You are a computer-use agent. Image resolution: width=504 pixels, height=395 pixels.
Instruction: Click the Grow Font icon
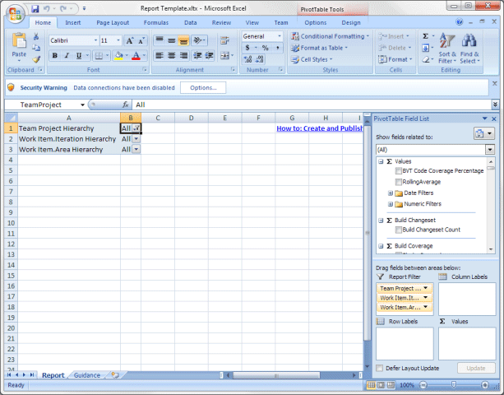(x=130, y=40)
